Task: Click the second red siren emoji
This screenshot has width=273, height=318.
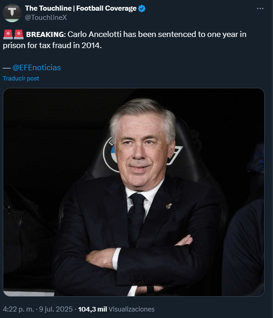Action: [x=19, y=35]
